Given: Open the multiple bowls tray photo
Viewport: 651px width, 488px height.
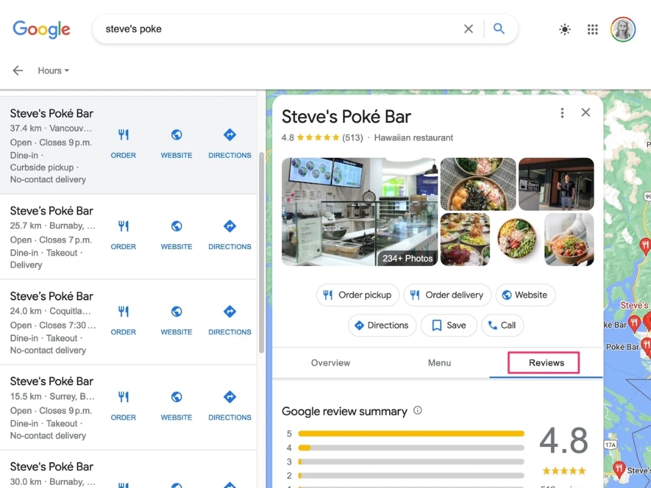Looking at the screenshot, I should (x=465, y=239).
